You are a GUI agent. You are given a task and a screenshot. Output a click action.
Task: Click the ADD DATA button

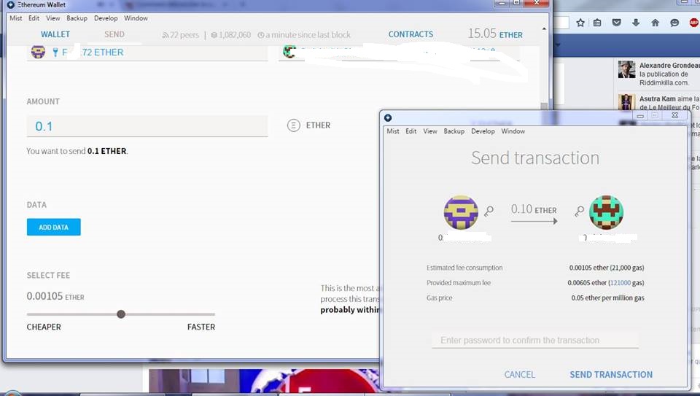point(53,228)
